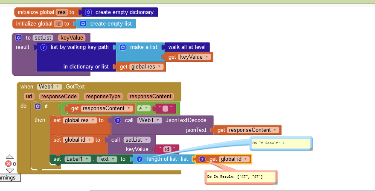Click the down arrow below error counter
This screenshot has height=191, width=375.
click(x=10, y=171)
